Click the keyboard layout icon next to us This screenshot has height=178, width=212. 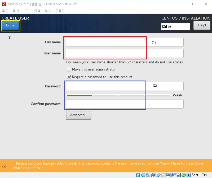[165, 26]
